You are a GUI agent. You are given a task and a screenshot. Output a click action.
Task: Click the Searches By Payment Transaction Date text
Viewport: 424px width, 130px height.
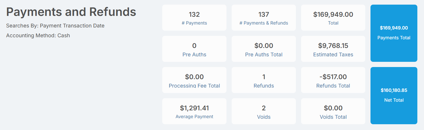click(55, 26)
